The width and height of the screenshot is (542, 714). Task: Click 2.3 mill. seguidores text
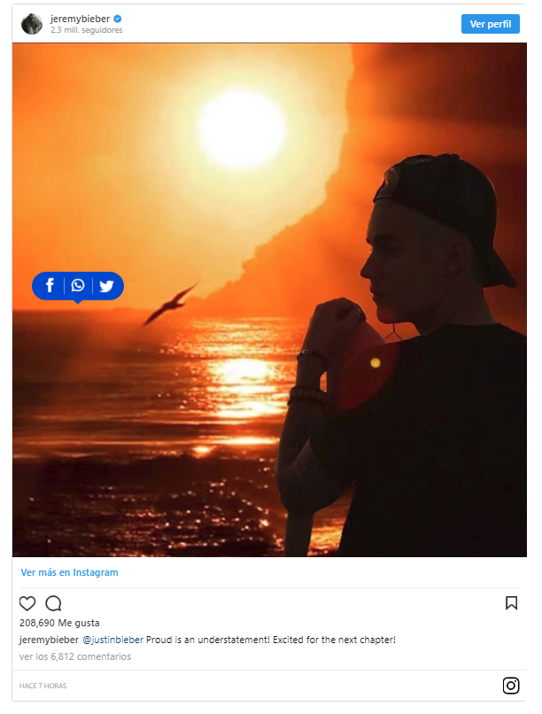pos(87,30)
